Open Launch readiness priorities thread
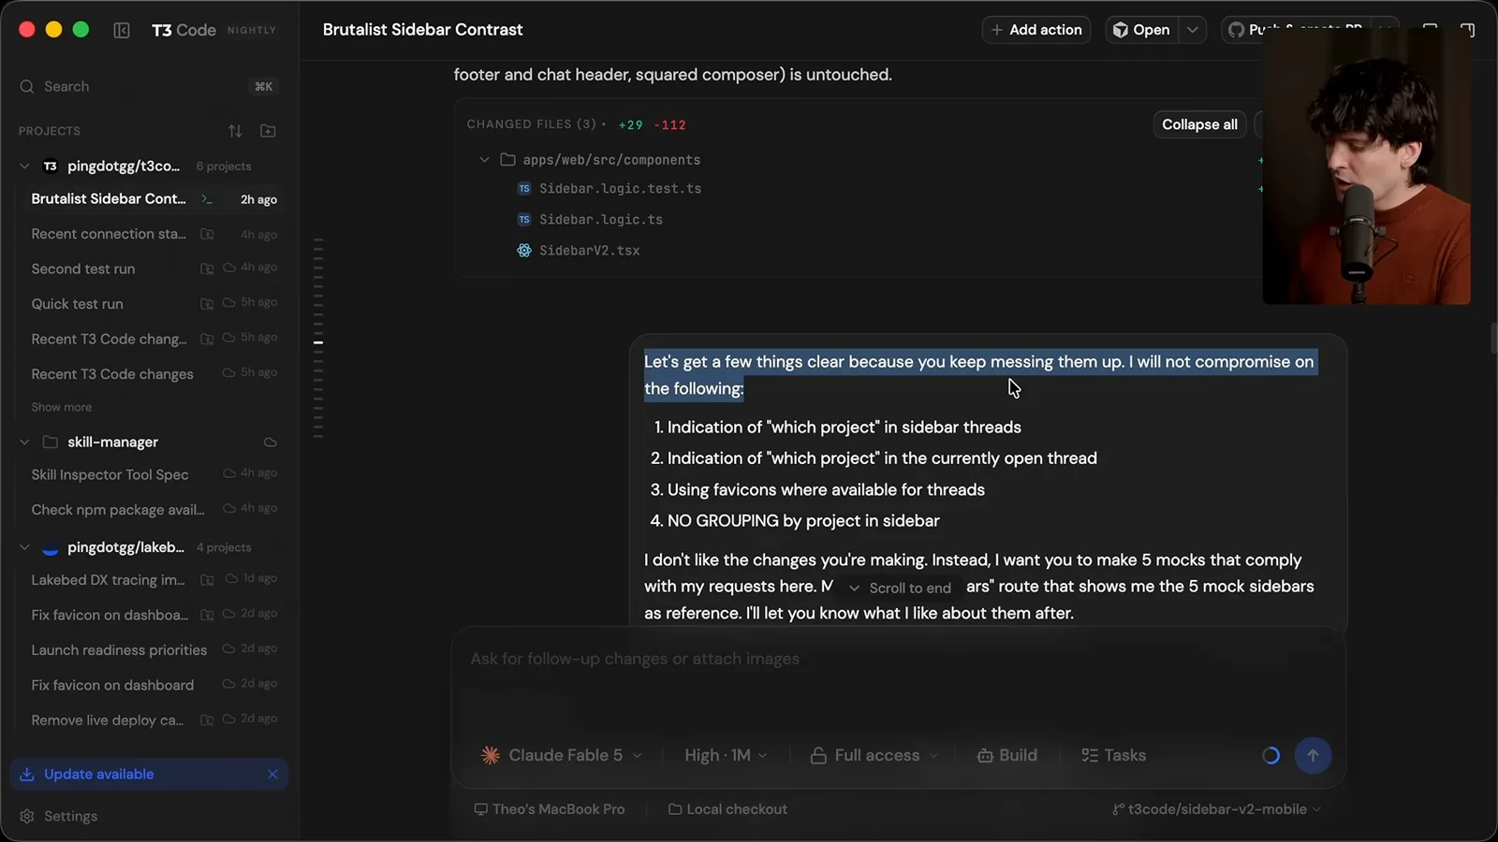Viewport: 1498px width, 842px height. [150, 650]
